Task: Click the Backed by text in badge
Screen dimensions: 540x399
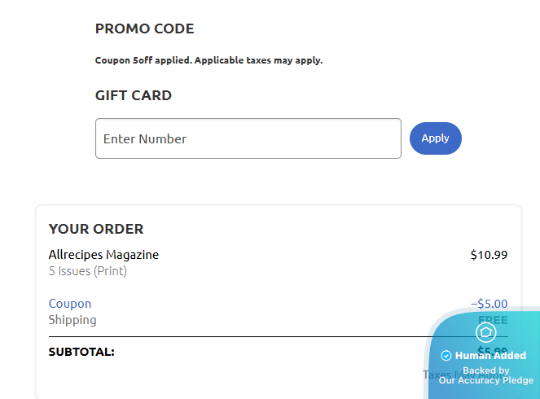Action: (x=486, y=370)
